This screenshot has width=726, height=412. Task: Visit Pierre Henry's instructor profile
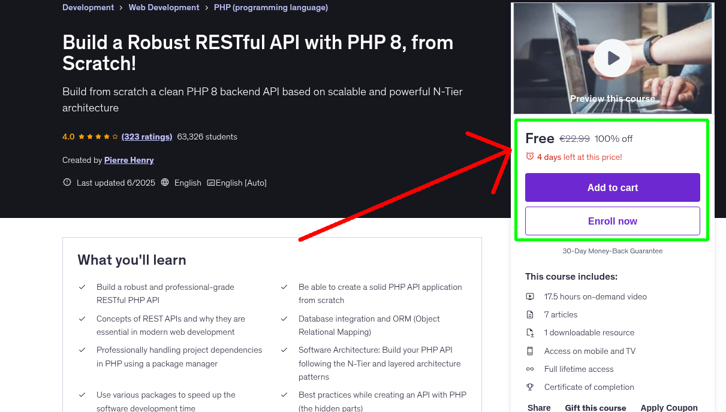click(129, 160)
